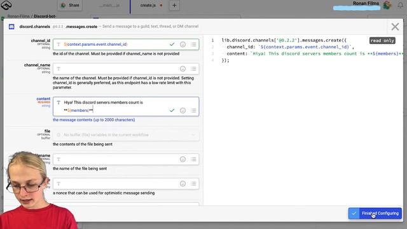Click the Autocode logo icon
The image size is (407, 229).
6,4
